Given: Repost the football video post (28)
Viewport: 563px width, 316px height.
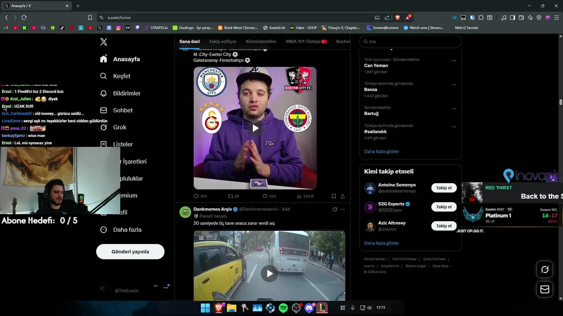Looking at the screenshot, I should coord(234,196).
